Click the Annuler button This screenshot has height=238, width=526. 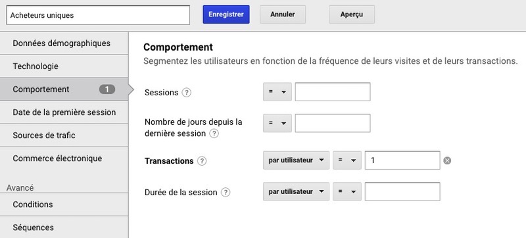(283, 14)
